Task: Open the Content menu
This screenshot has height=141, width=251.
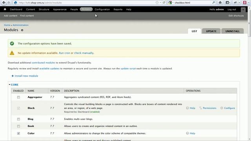Action: click(31, 9)
